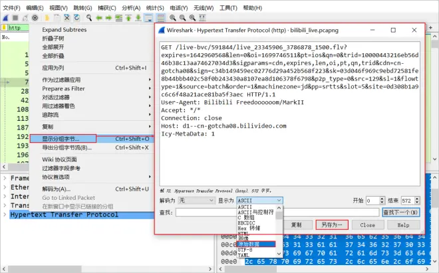The height and width of the screenshot is (273, 439).
Task: Click the 开始 offset spin box
Action: (x=375, y=201)
